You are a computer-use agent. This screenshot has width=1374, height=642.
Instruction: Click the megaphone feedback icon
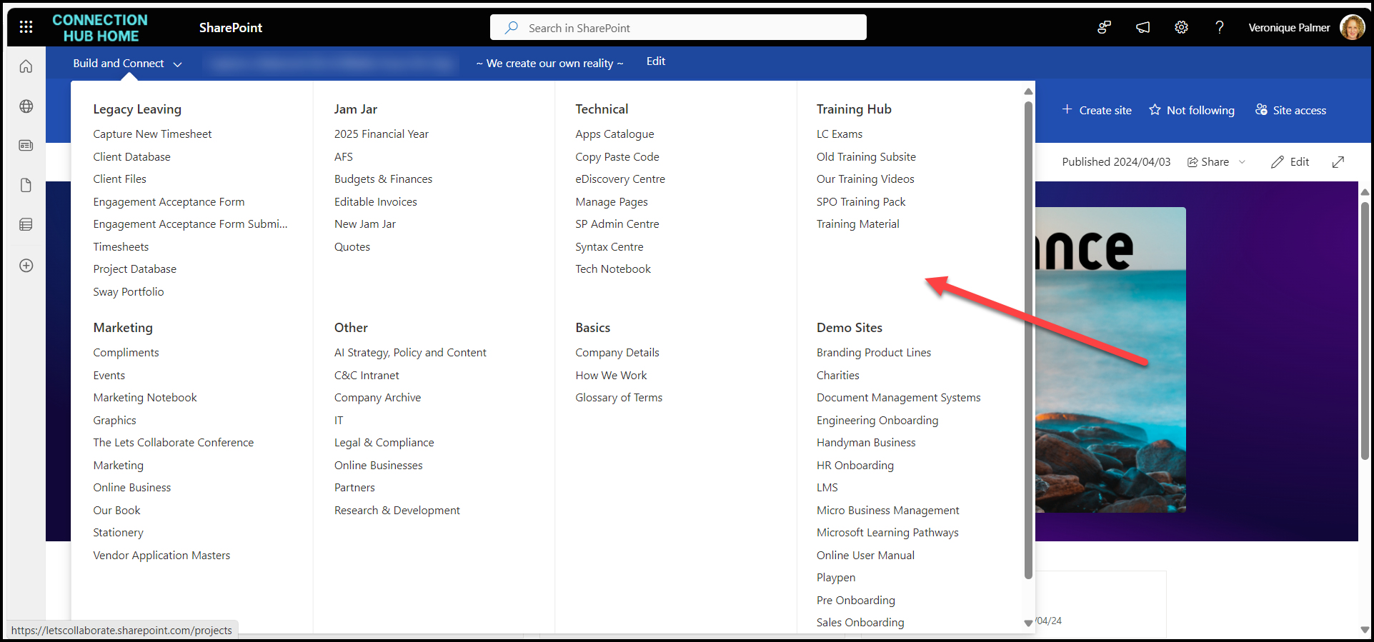click(1142, 27)
